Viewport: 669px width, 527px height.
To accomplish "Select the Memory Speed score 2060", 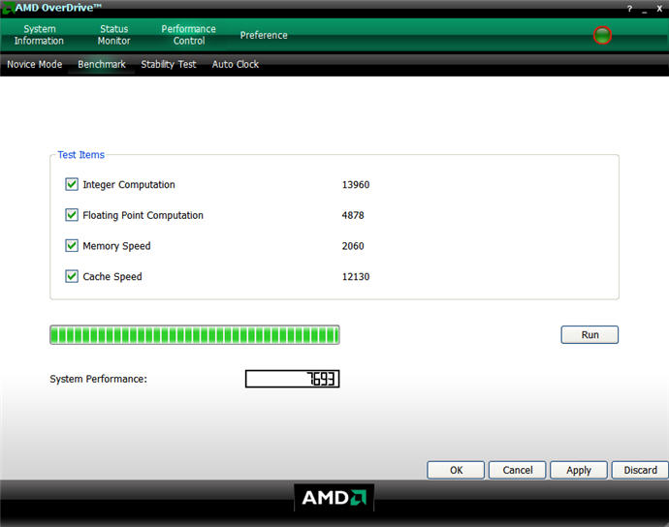I will tap(353, 246).
